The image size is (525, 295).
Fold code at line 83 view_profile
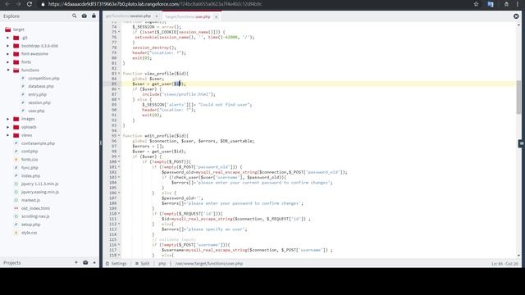pos(119,73)
